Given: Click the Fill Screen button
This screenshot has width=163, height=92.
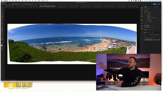Looking at the screenshot, I should [x=45, y=4].
